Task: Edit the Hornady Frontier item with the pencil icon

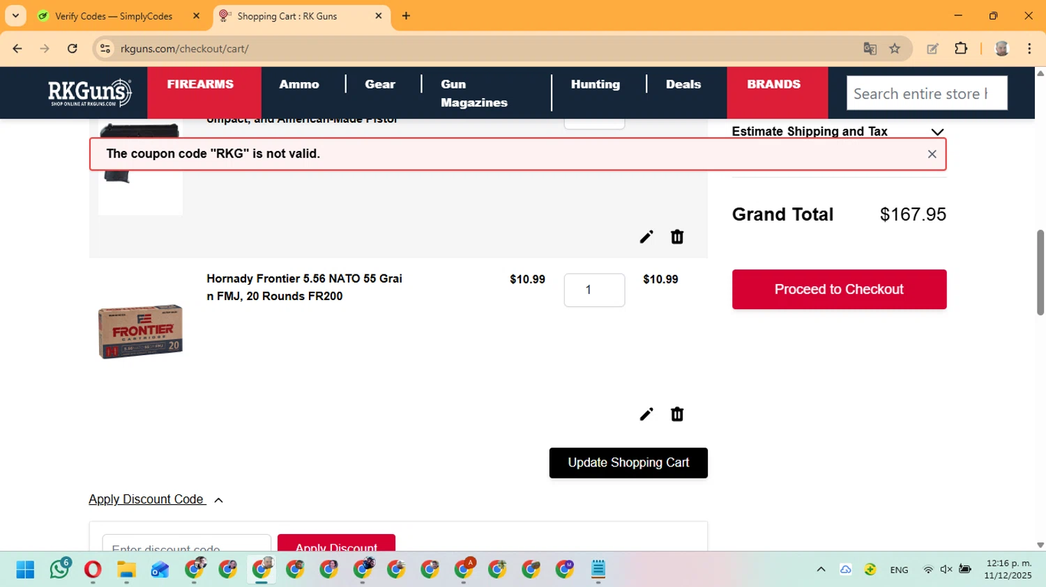Action: pos(646,414)
